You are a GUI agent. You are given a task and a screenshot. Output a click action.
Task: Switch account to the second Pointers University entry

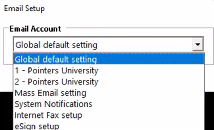click(56, 82)
